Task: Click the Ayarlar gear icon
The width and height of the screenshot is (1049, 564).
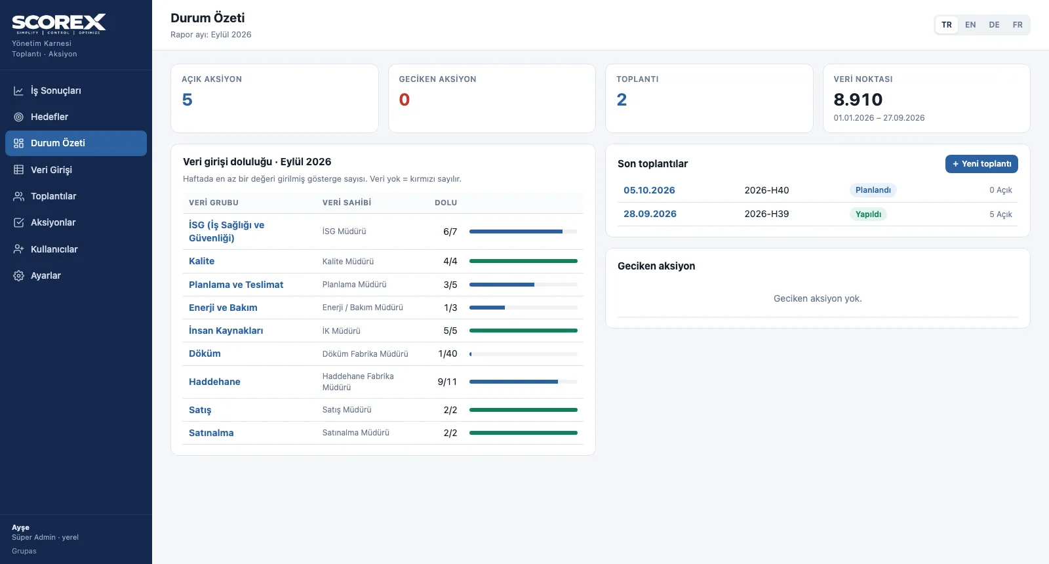Action: (19, 275)
